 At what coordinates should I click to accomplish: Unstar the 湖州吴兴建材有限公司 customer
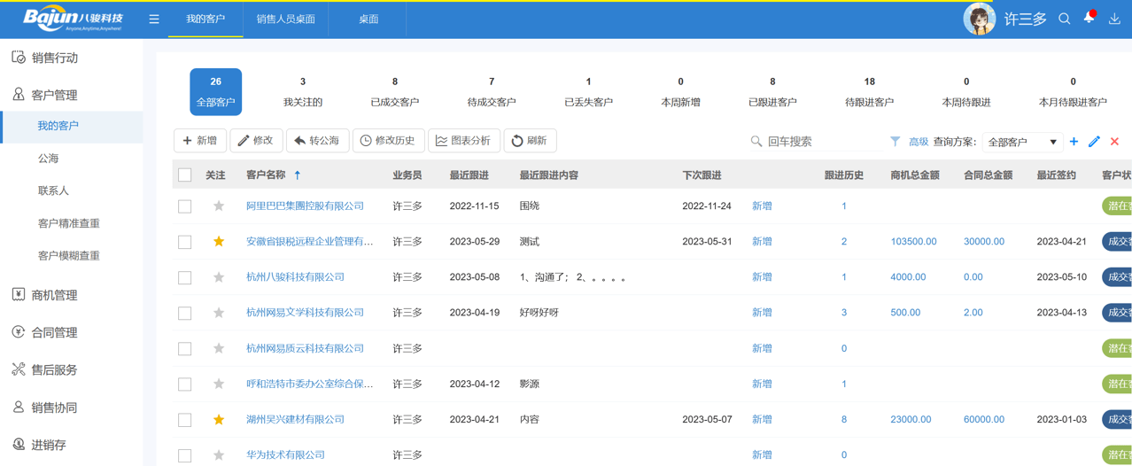(219, 420)
